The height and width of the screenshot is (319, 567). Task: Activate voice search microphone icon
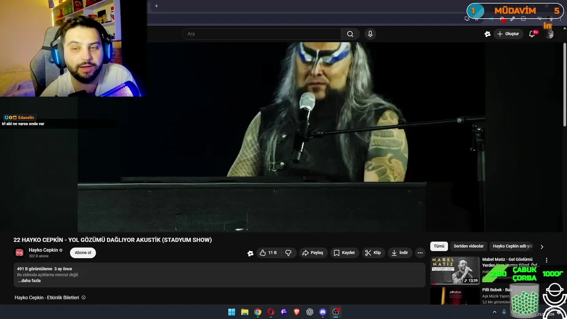point(370,34)
